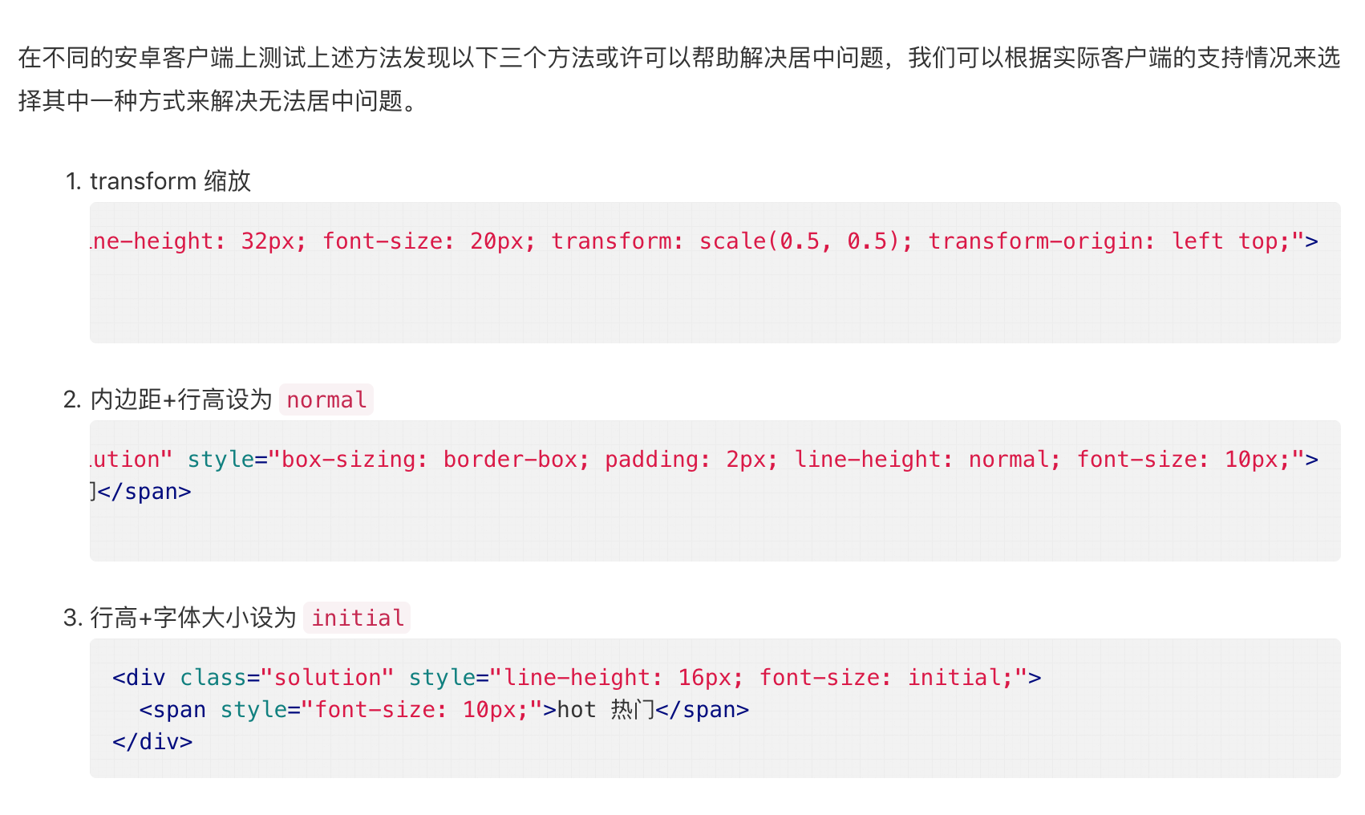
Task: Click class value "solution" in third code block
Action: pos(327,677)
